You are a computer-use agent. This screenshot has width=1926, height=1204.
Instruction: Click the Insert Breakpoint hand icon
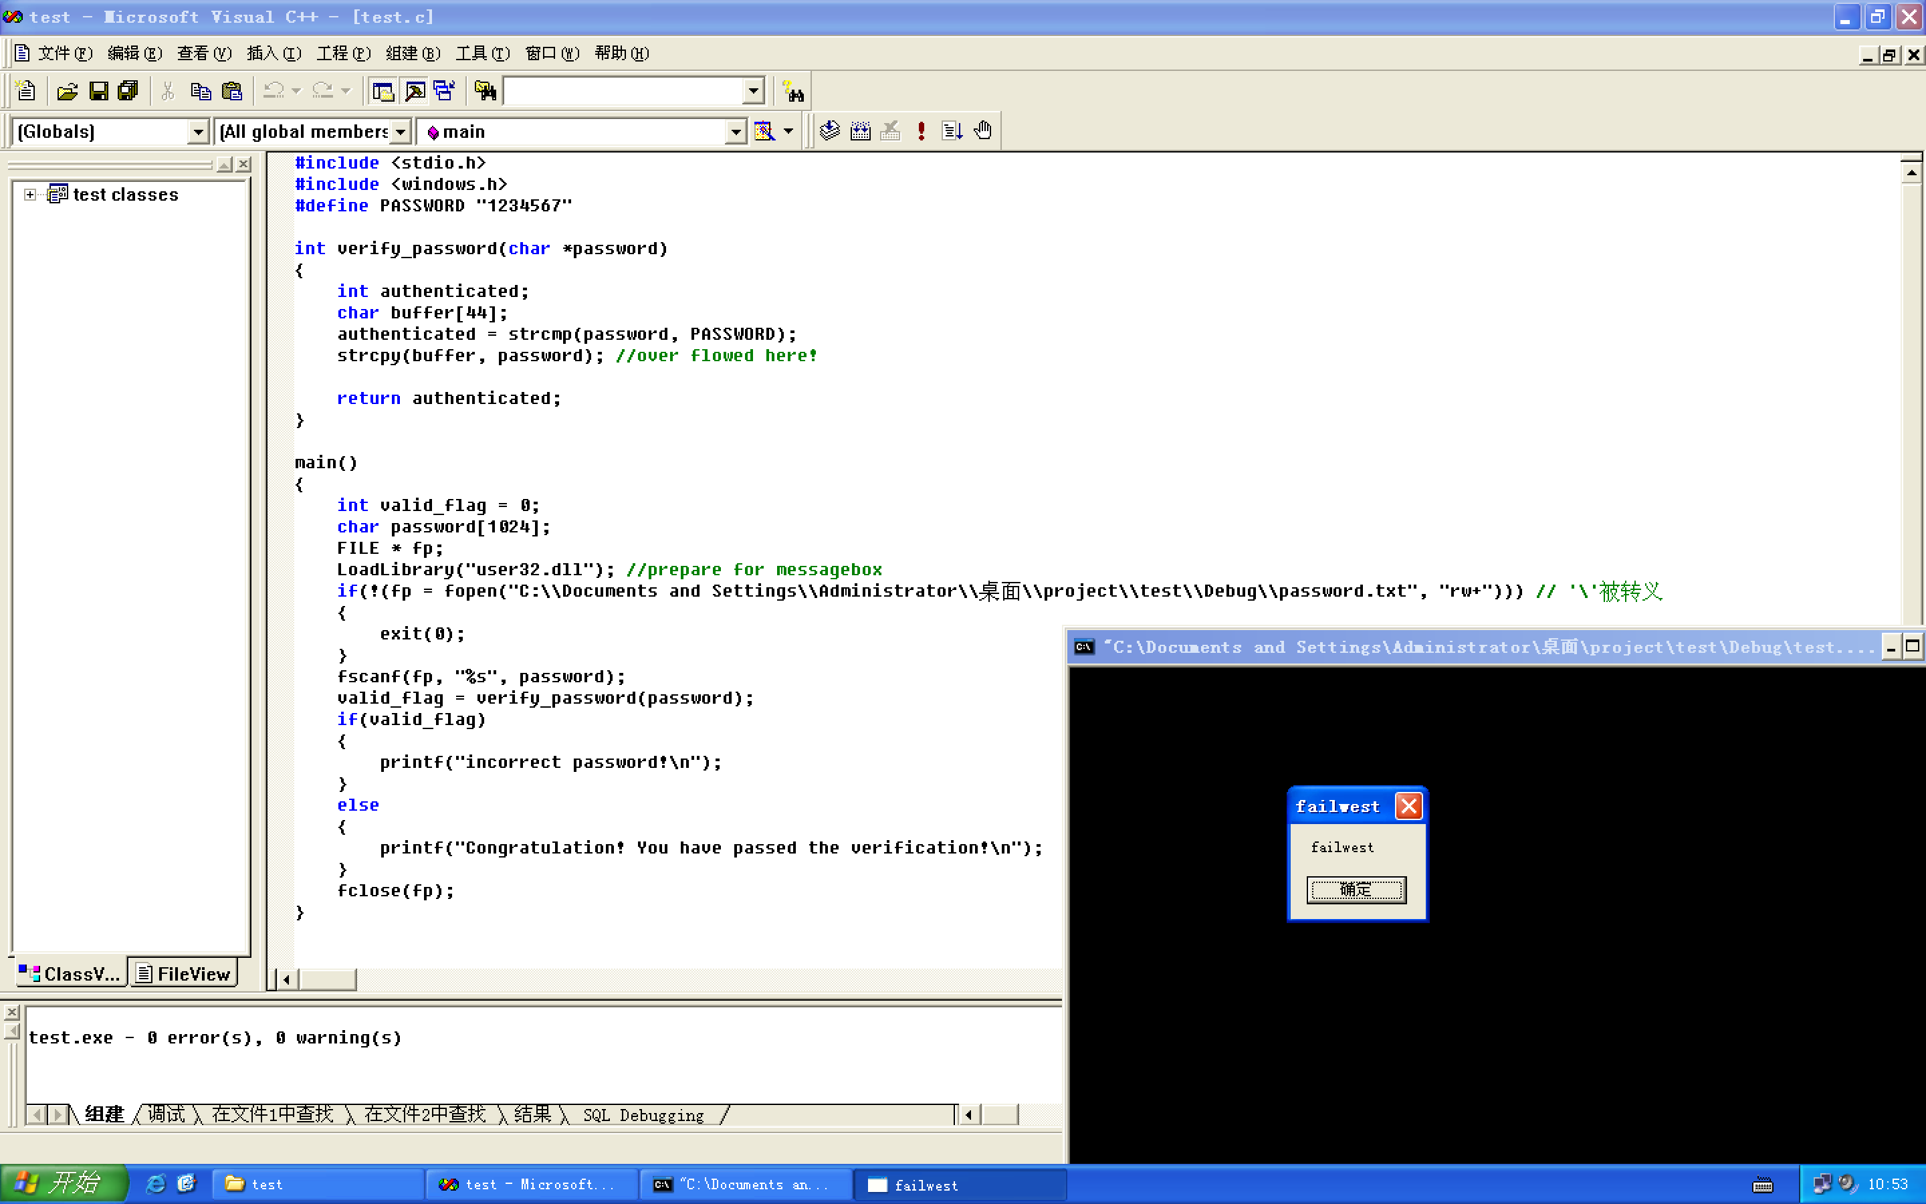(x=983, y=130)
